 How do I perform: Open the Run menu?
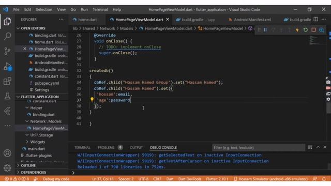(84, 9)
